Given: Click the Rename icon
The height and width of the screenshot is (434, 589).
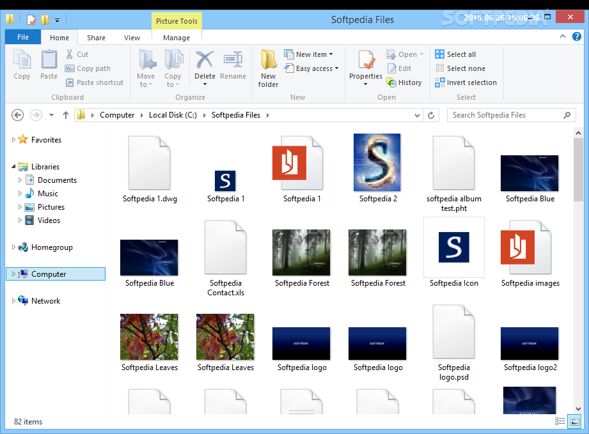Looking at the screenshot, I should tap(233, 59).
